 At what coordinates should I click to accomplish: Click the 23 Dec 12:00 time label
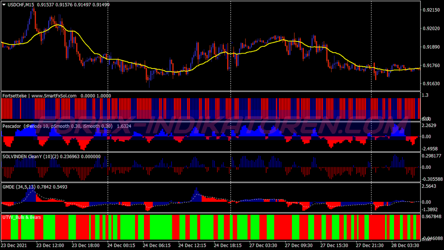click(x=50, y=245)
